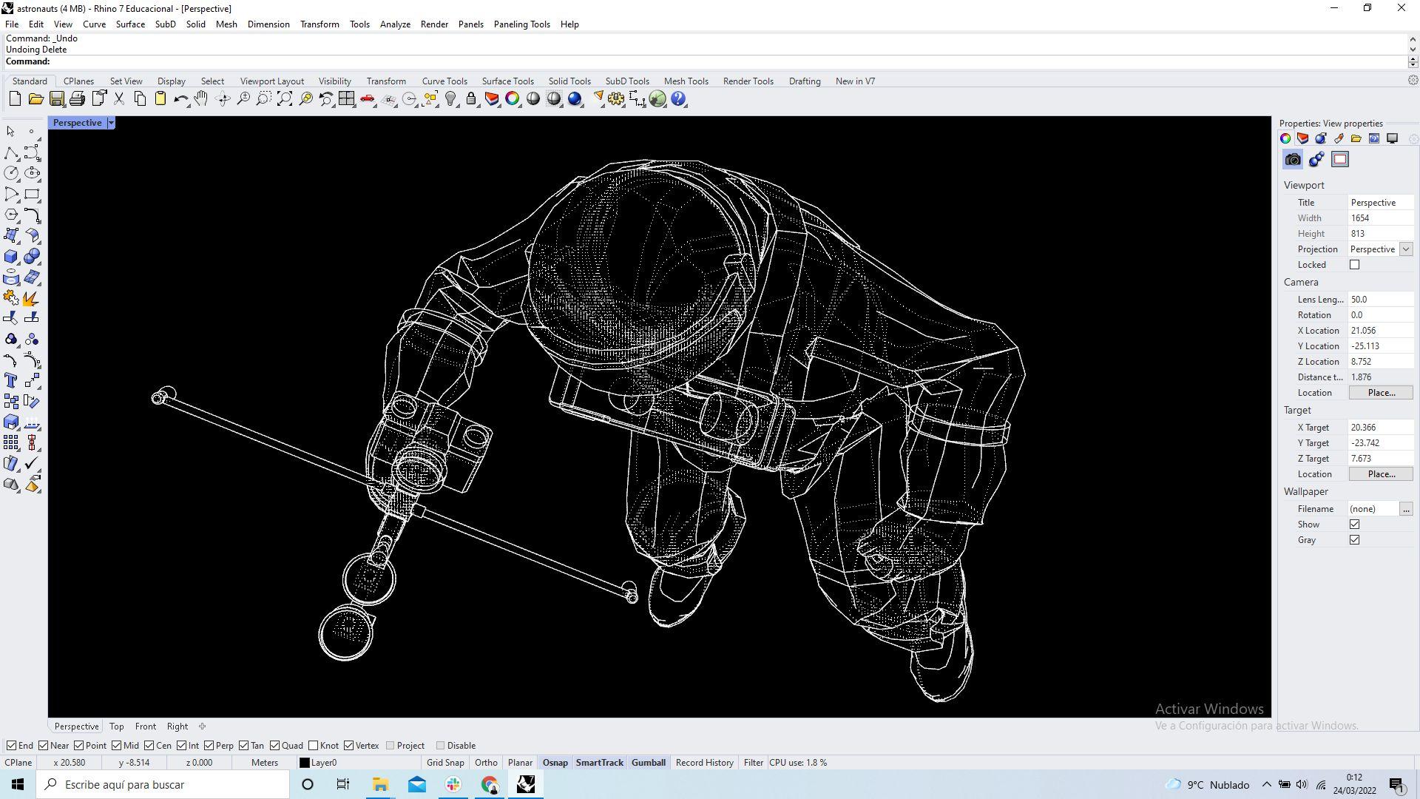Image resolution: width=1420 pixels, height=799 pixels.
Task: Open Materials panel via color wheel icon
Action: (1285, 138)
